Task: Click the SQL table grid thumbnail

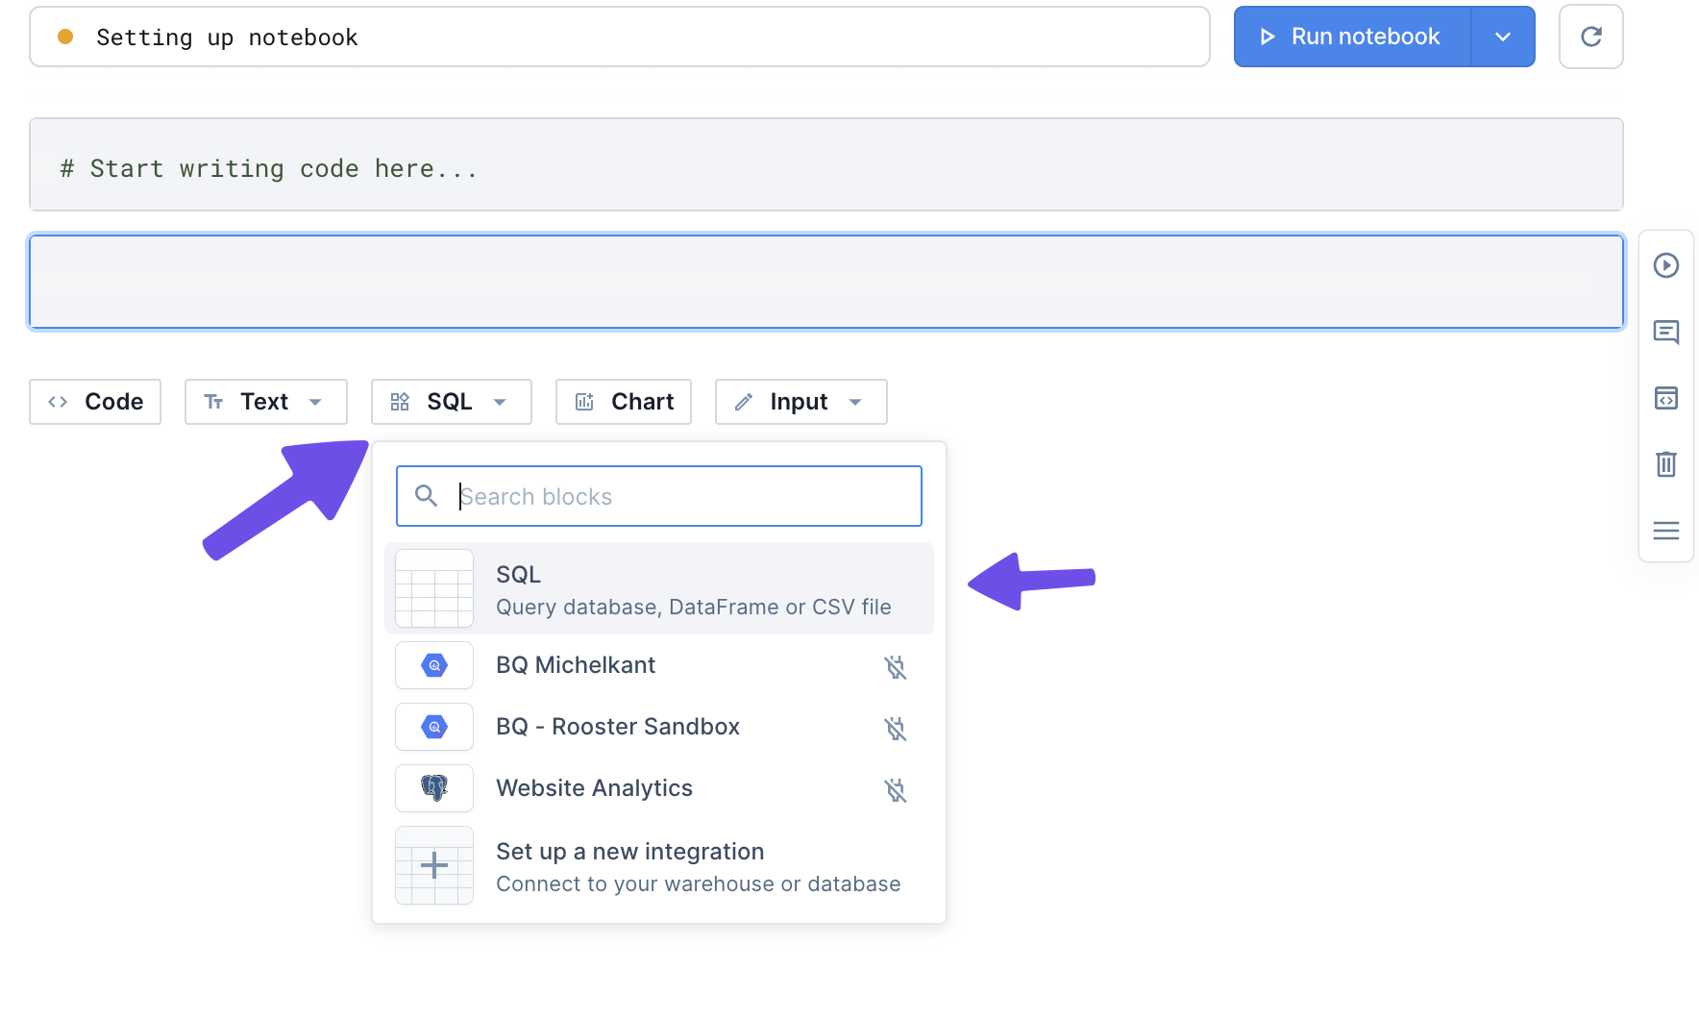Action: click(434, 588)
